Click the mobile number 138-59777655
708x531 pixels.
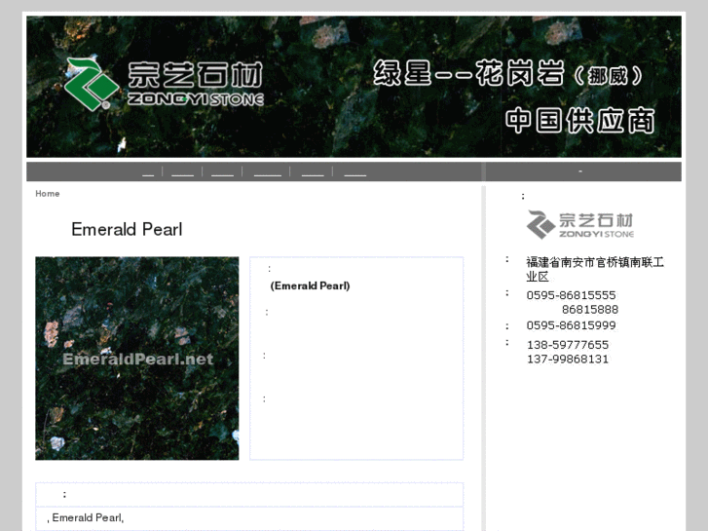568,345
